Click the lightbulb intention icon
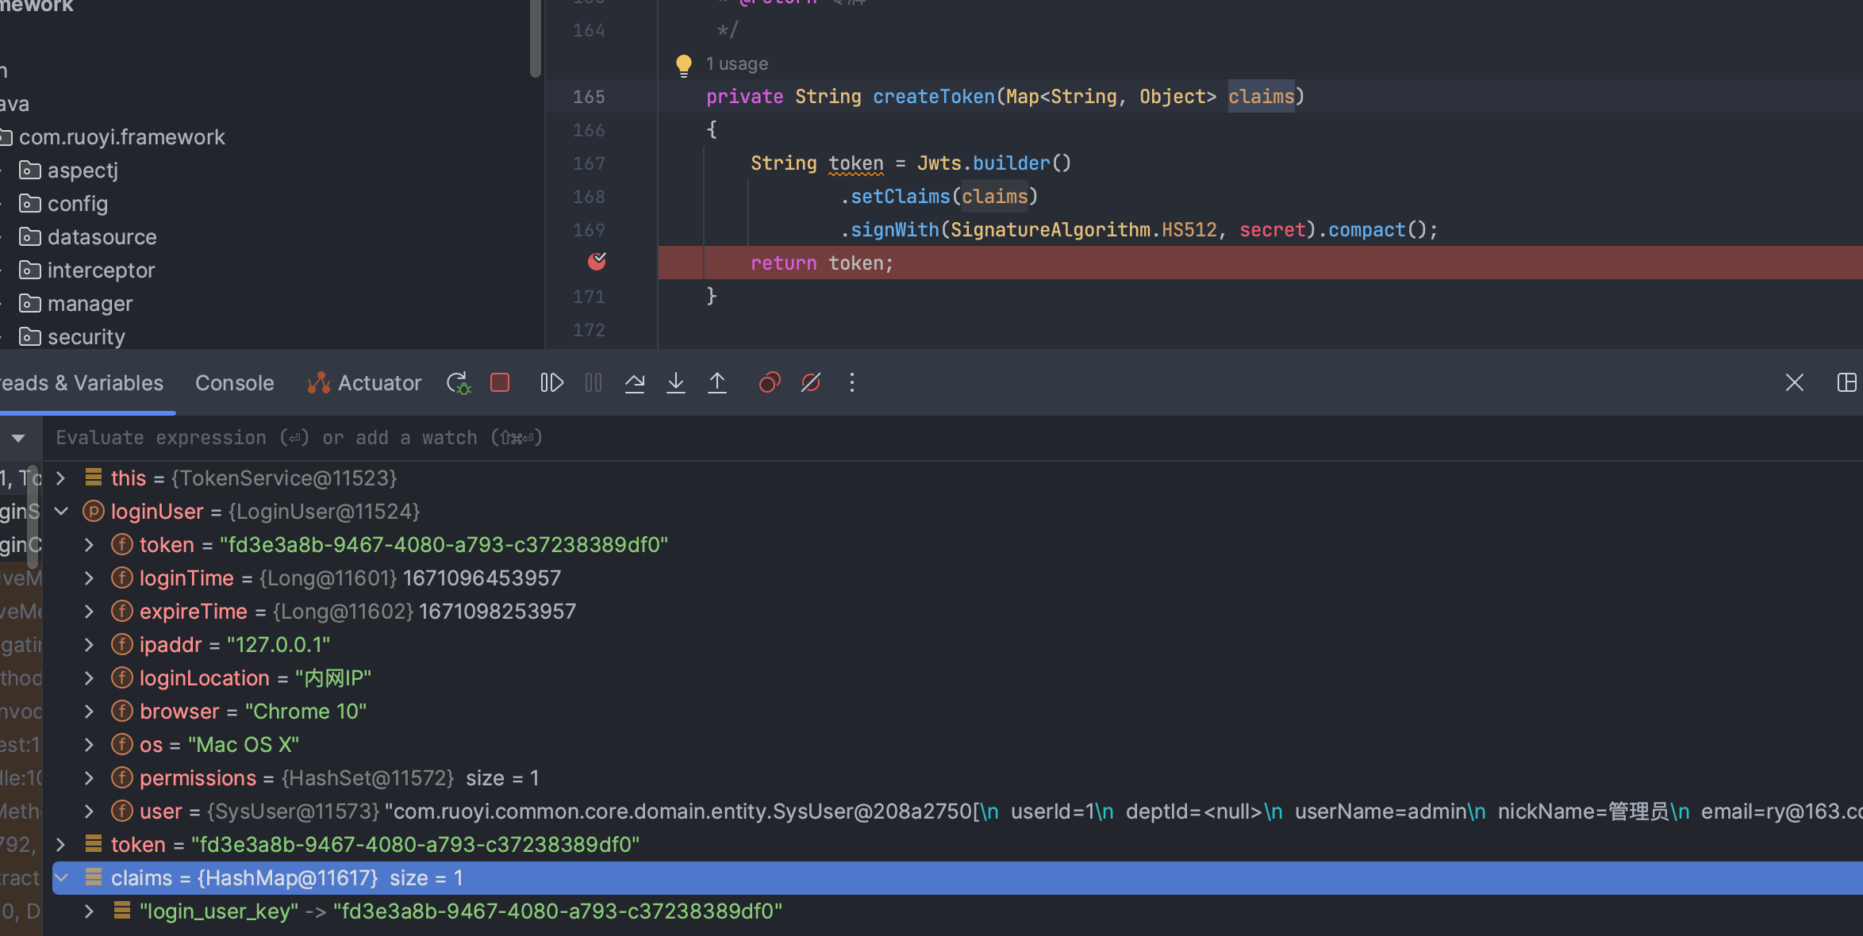Image resolution: width=1863 pixels, height=936 pixels. [683, 64]
